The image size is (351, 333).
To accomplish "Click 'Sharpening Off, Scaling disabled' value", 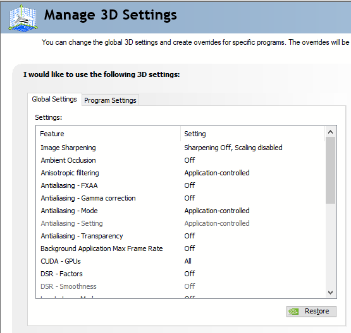I will (x=233, y=148).
